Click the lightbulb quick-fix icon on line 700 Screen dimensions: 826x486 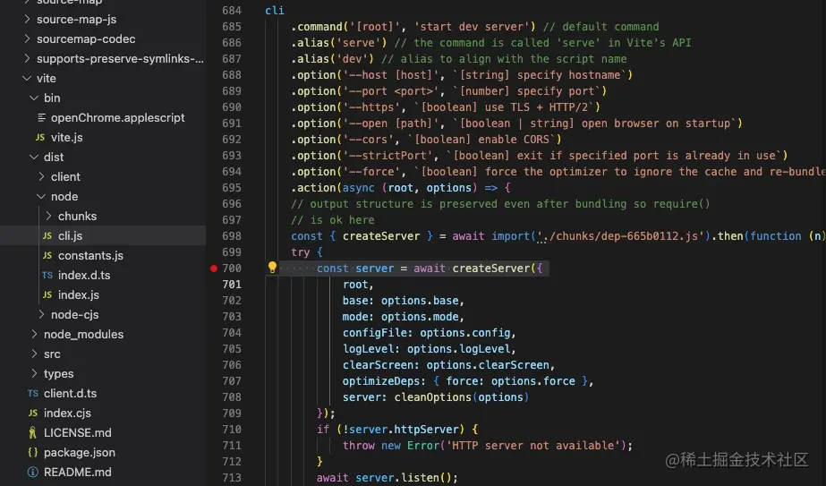tap(272, 268)
